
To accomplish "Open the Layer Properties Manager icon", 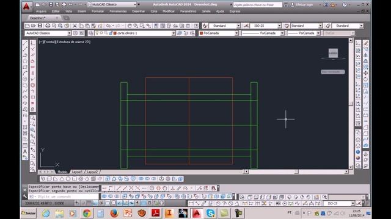I will click(91, 33).
